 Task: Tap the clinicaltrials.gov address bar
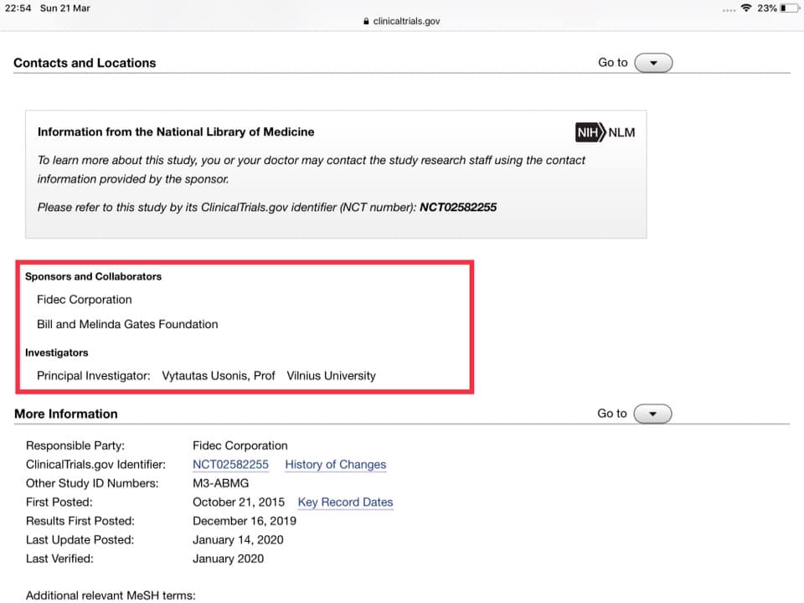(x=402, y=21)
